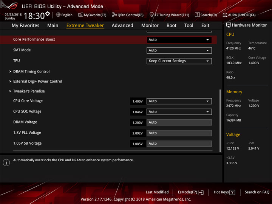Click the settings list scrollbar

(220, 121)
